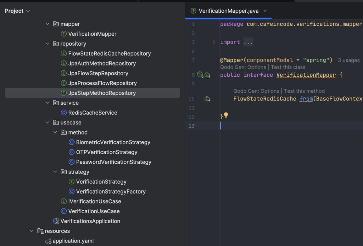Click VerificationMapper interface icon in tree
Viewport: 363px width, 246px height.
tap(64, 34)
